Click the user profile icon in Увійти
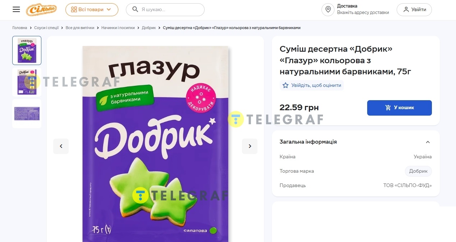Image resolution: width=456 pixels, height=242 pixels. [x=406, y=10]
